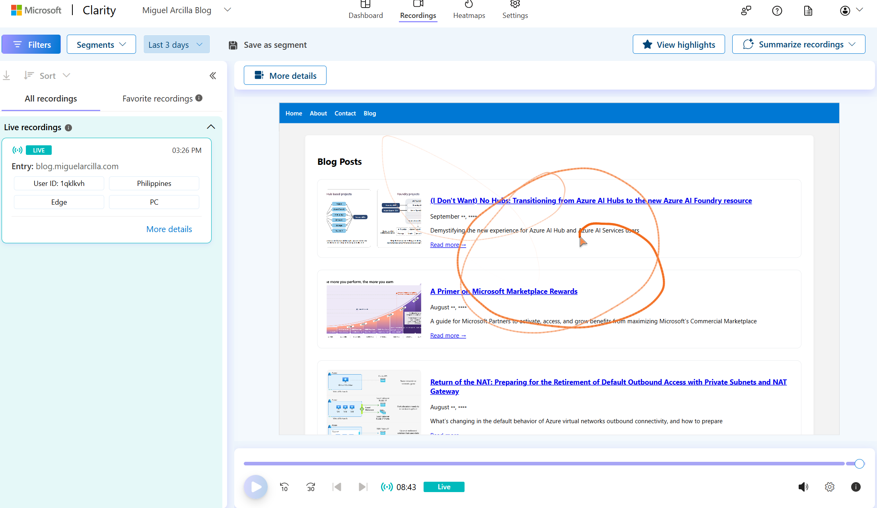Open the Sort dropdown
Image resolution: width=877 pixels, height=508 pixels.
click(47, 75)
